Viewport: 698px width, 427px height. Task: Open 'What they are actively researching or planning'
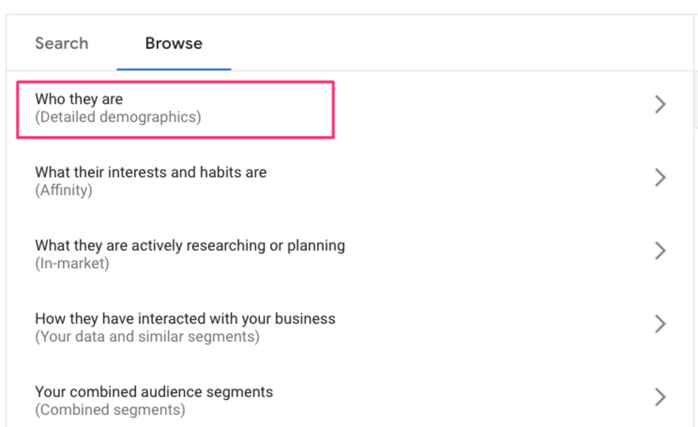coord(190,246)
